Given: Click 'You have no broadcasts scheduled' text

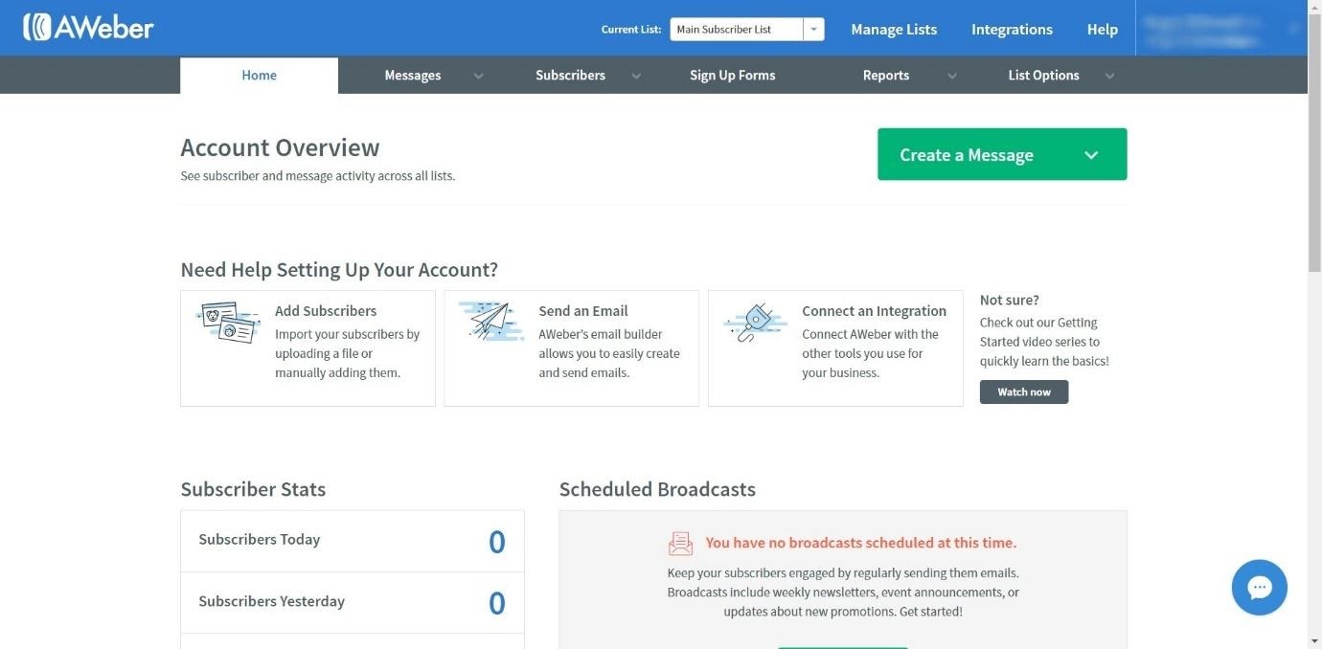Looking at the screenshot, I should [861, 543].
